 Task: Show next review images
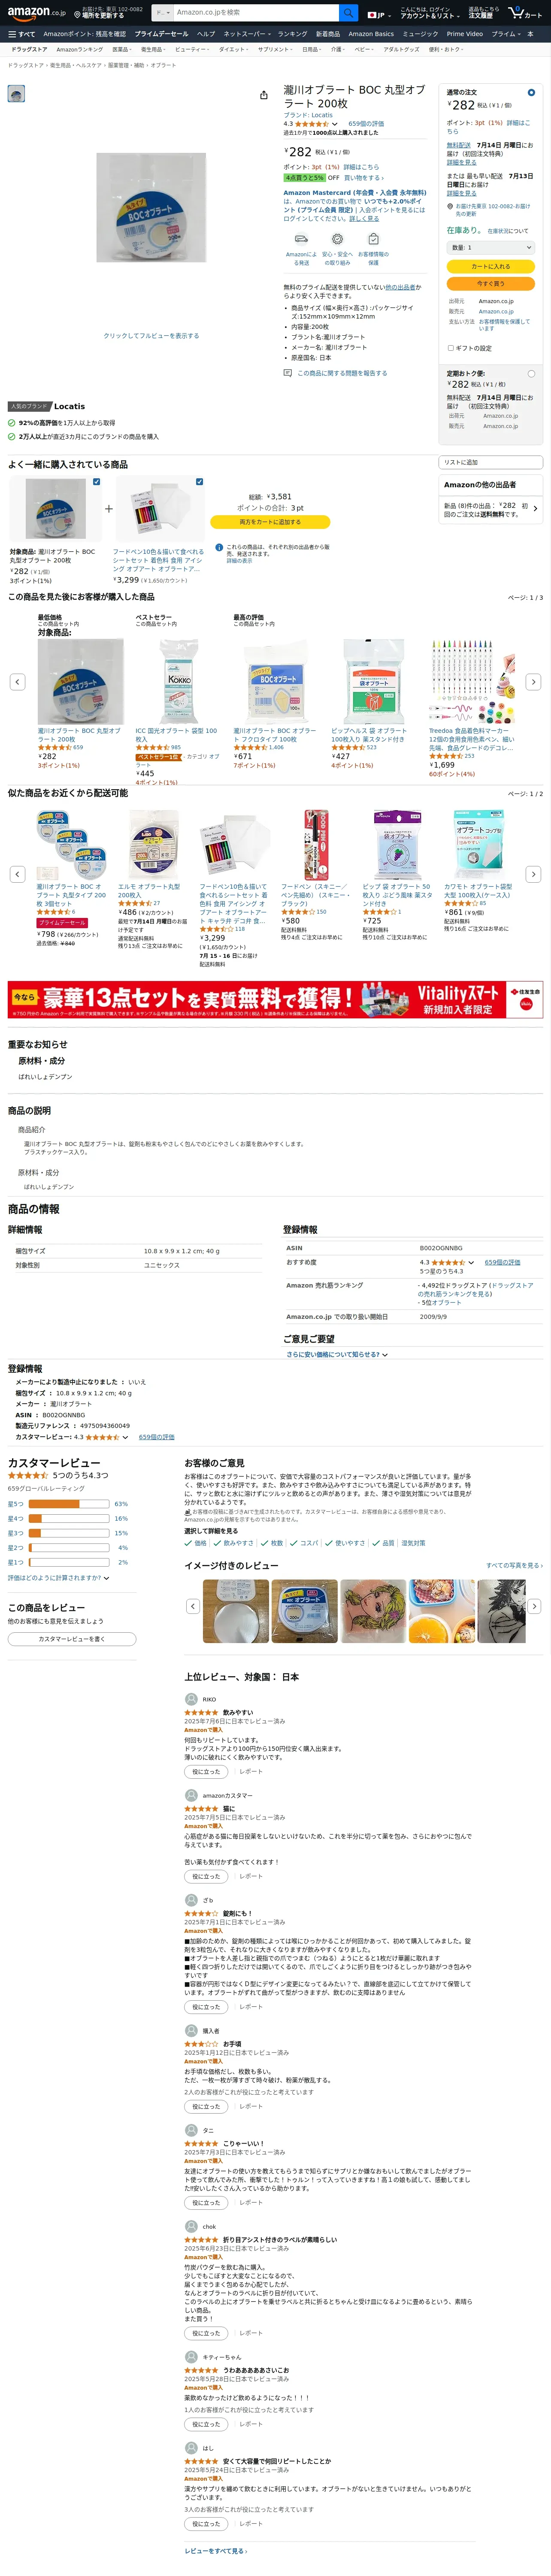pos(534,1606)
